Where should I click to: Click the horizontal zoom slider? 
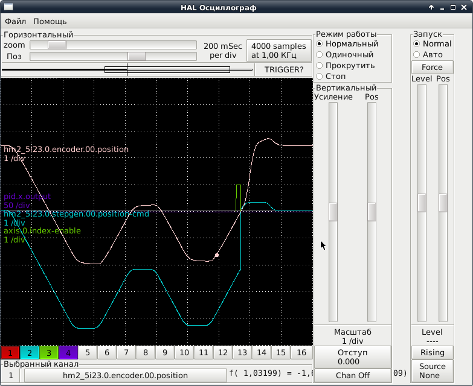57,45
